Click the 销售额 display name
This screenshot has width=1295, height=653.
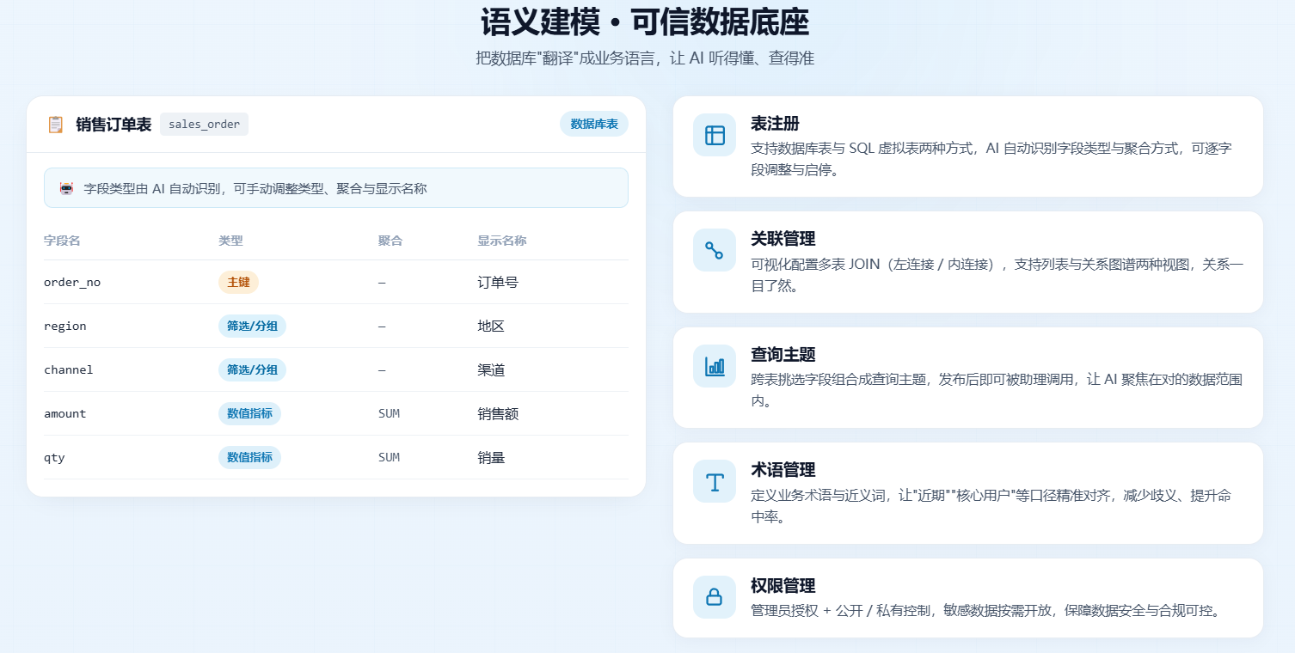pos(498,413)
